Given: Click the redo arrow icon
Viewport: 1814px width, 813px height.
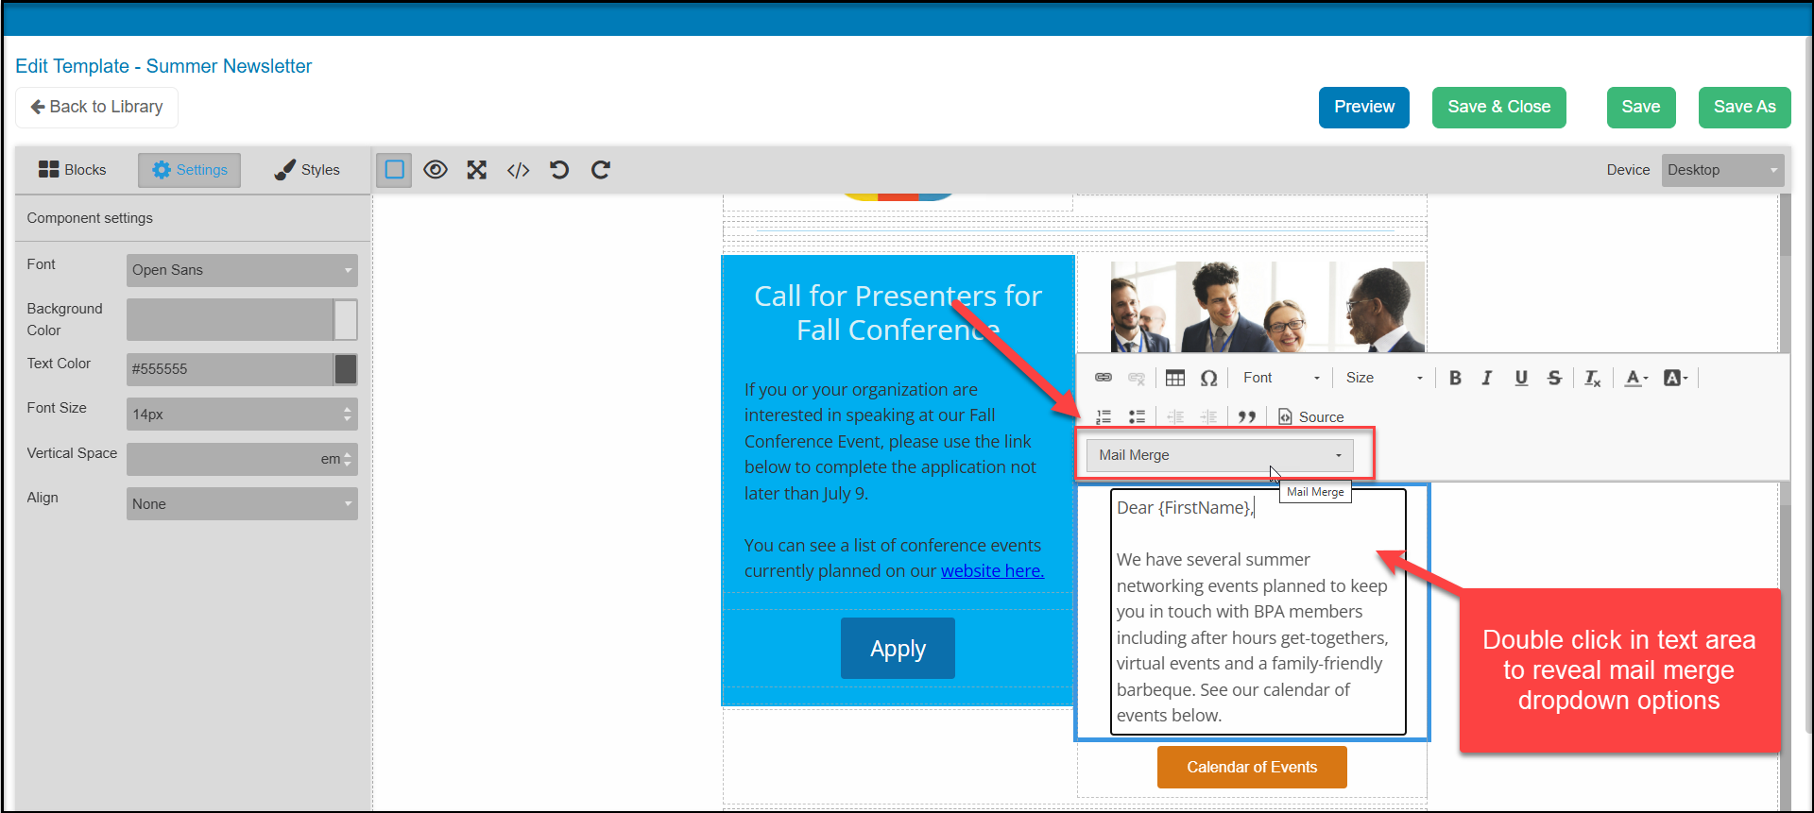Looking at the screenshot, I should [x=601, y=170].
